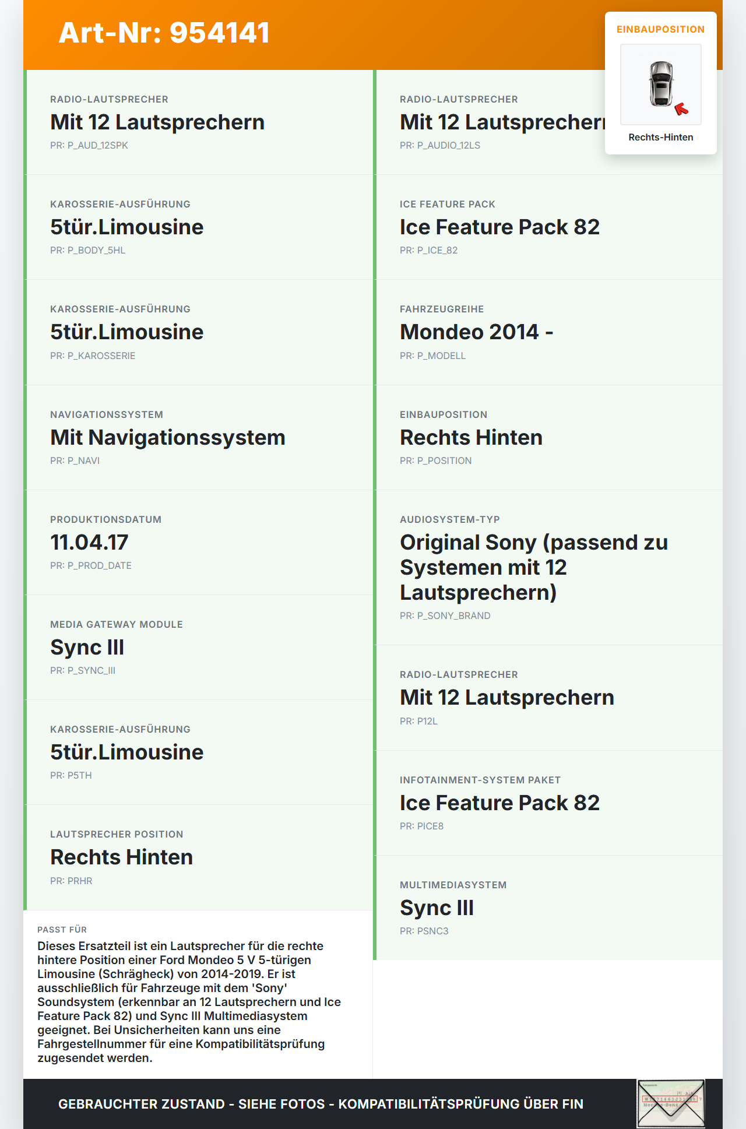Click PR code P_AUDIO_12LS
This screenshot has width=746, height=1129.
(440, 145)
